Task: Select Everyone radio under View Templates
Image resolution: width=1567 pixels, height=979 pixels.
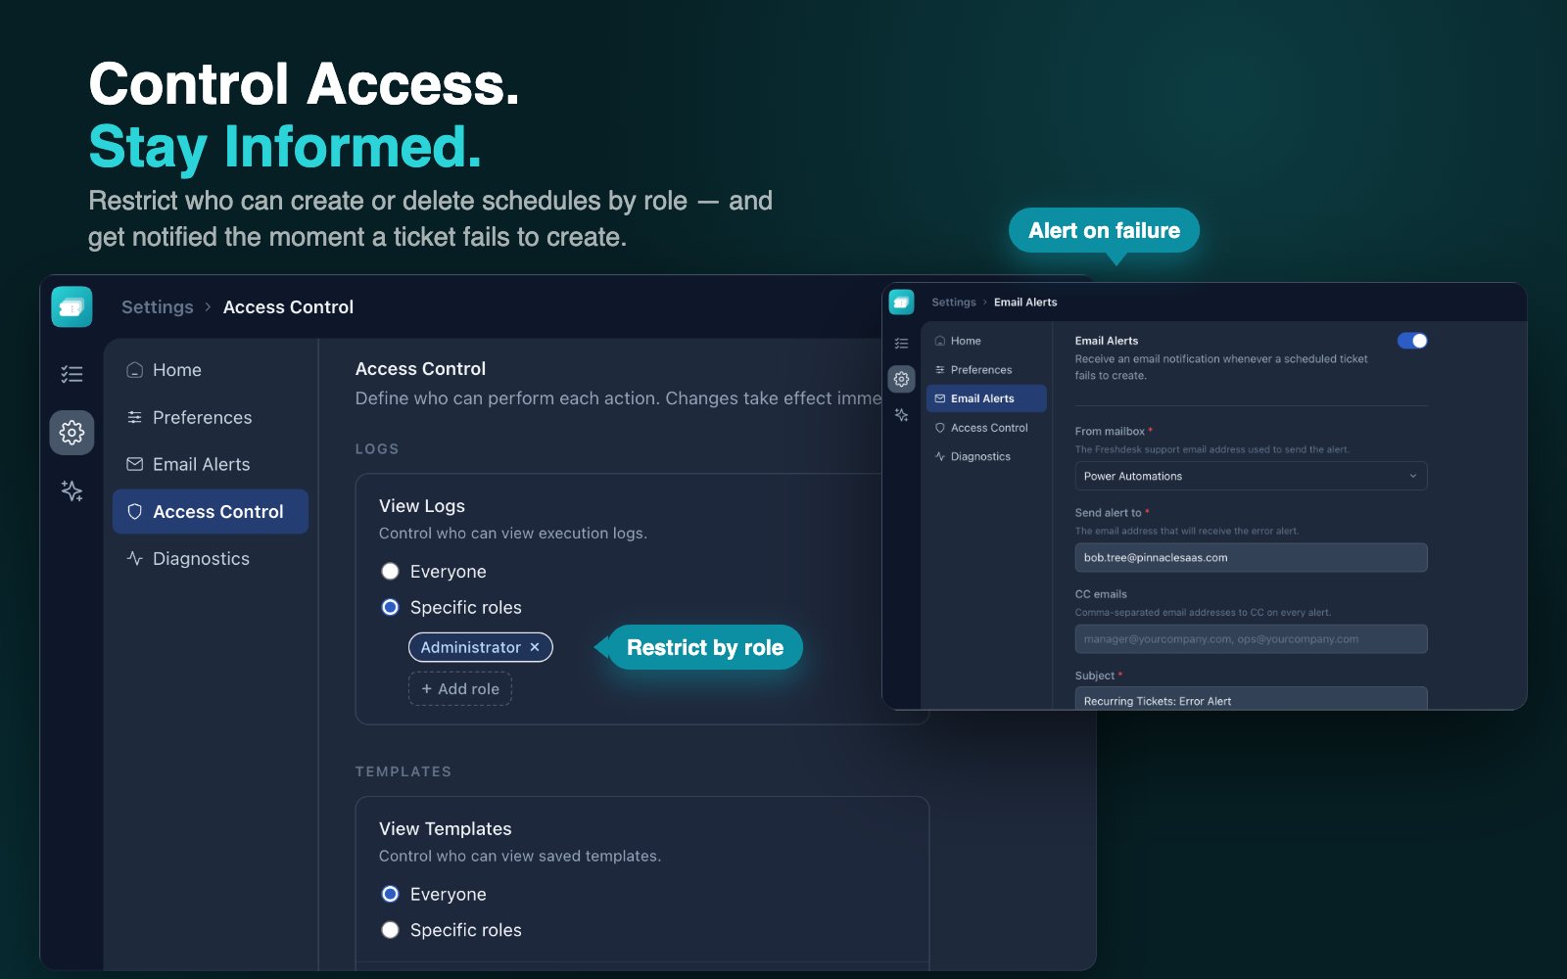Action: point(390,894)
